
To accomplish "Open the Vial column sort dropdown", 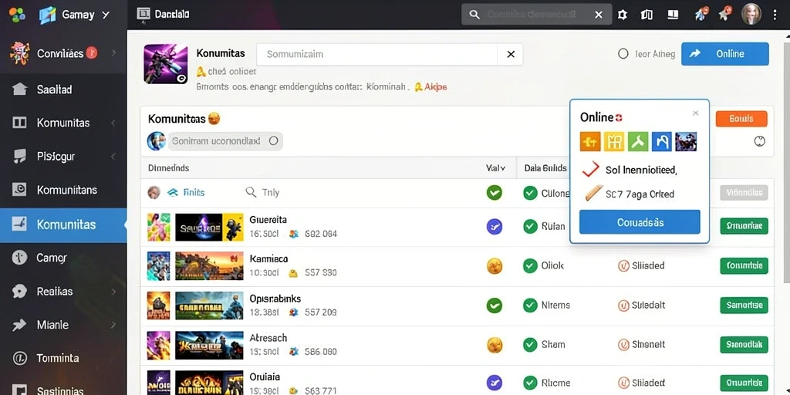I will (x=496, y=167).
